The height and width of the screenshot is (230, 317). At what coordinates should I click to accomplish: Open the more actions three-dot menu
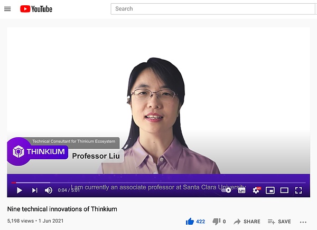point(303,222)
